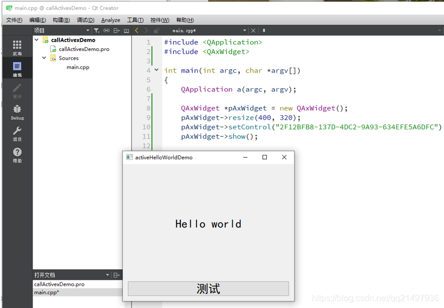The width and height of the screenshot is (444, 308).
Task: Click the setControl call on line 10
Action: [250, 127]
